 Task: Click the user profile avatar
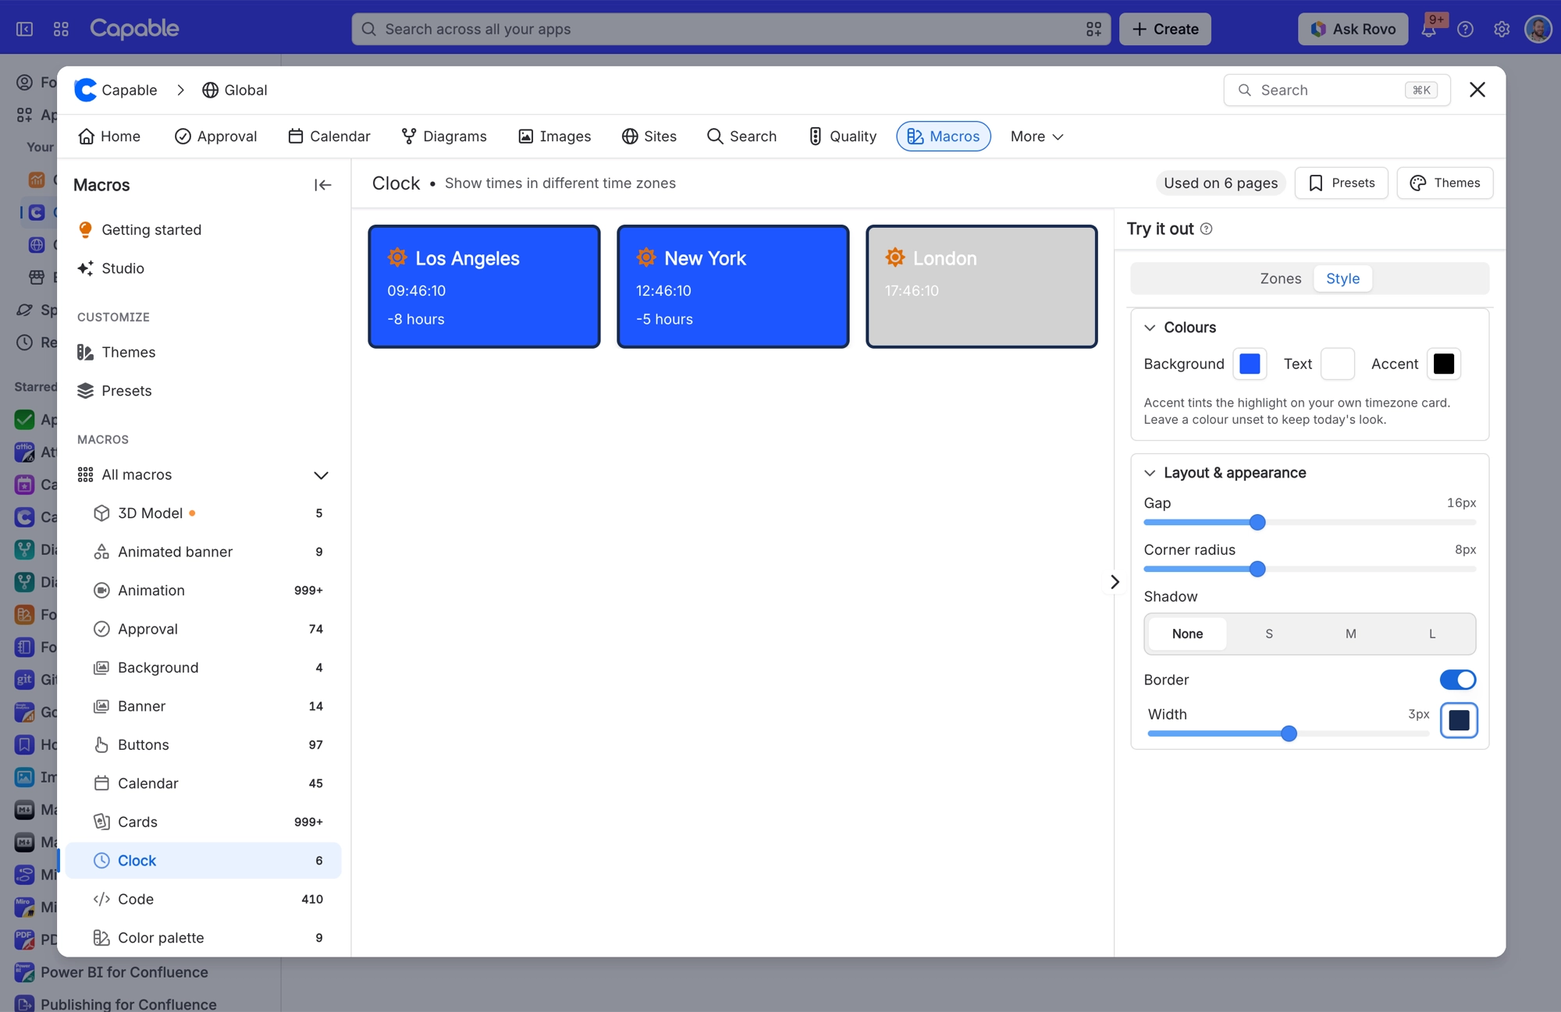[x=1538, y=29]
